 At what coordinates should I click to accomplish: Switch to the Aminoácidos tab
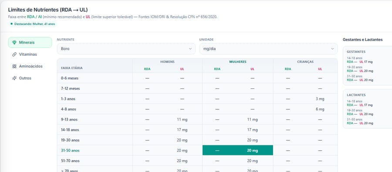click(x=30, y=66)
